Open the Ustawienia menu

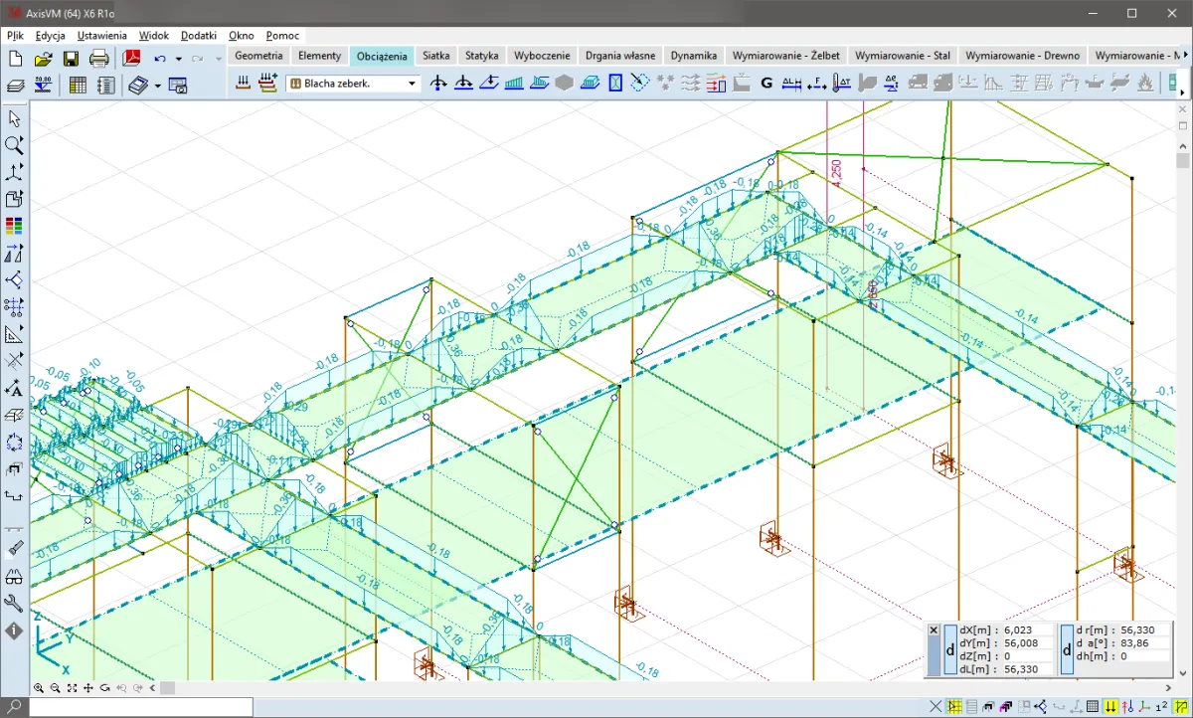101,35
